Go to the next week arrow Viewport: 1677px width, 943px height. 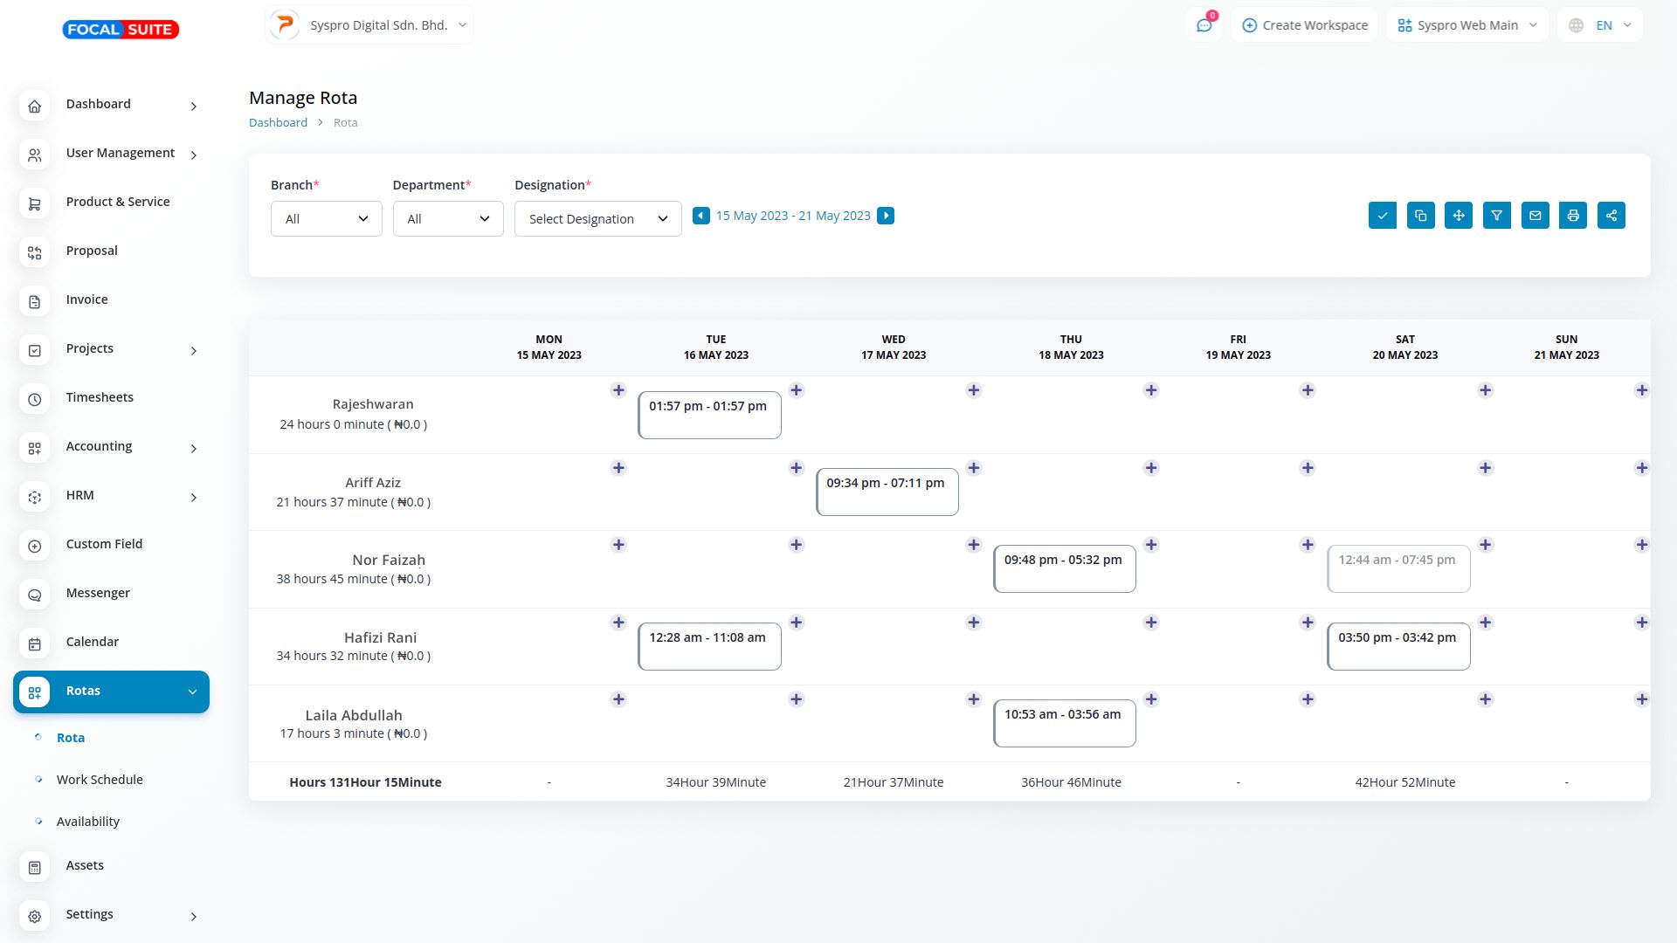[886, 216]
